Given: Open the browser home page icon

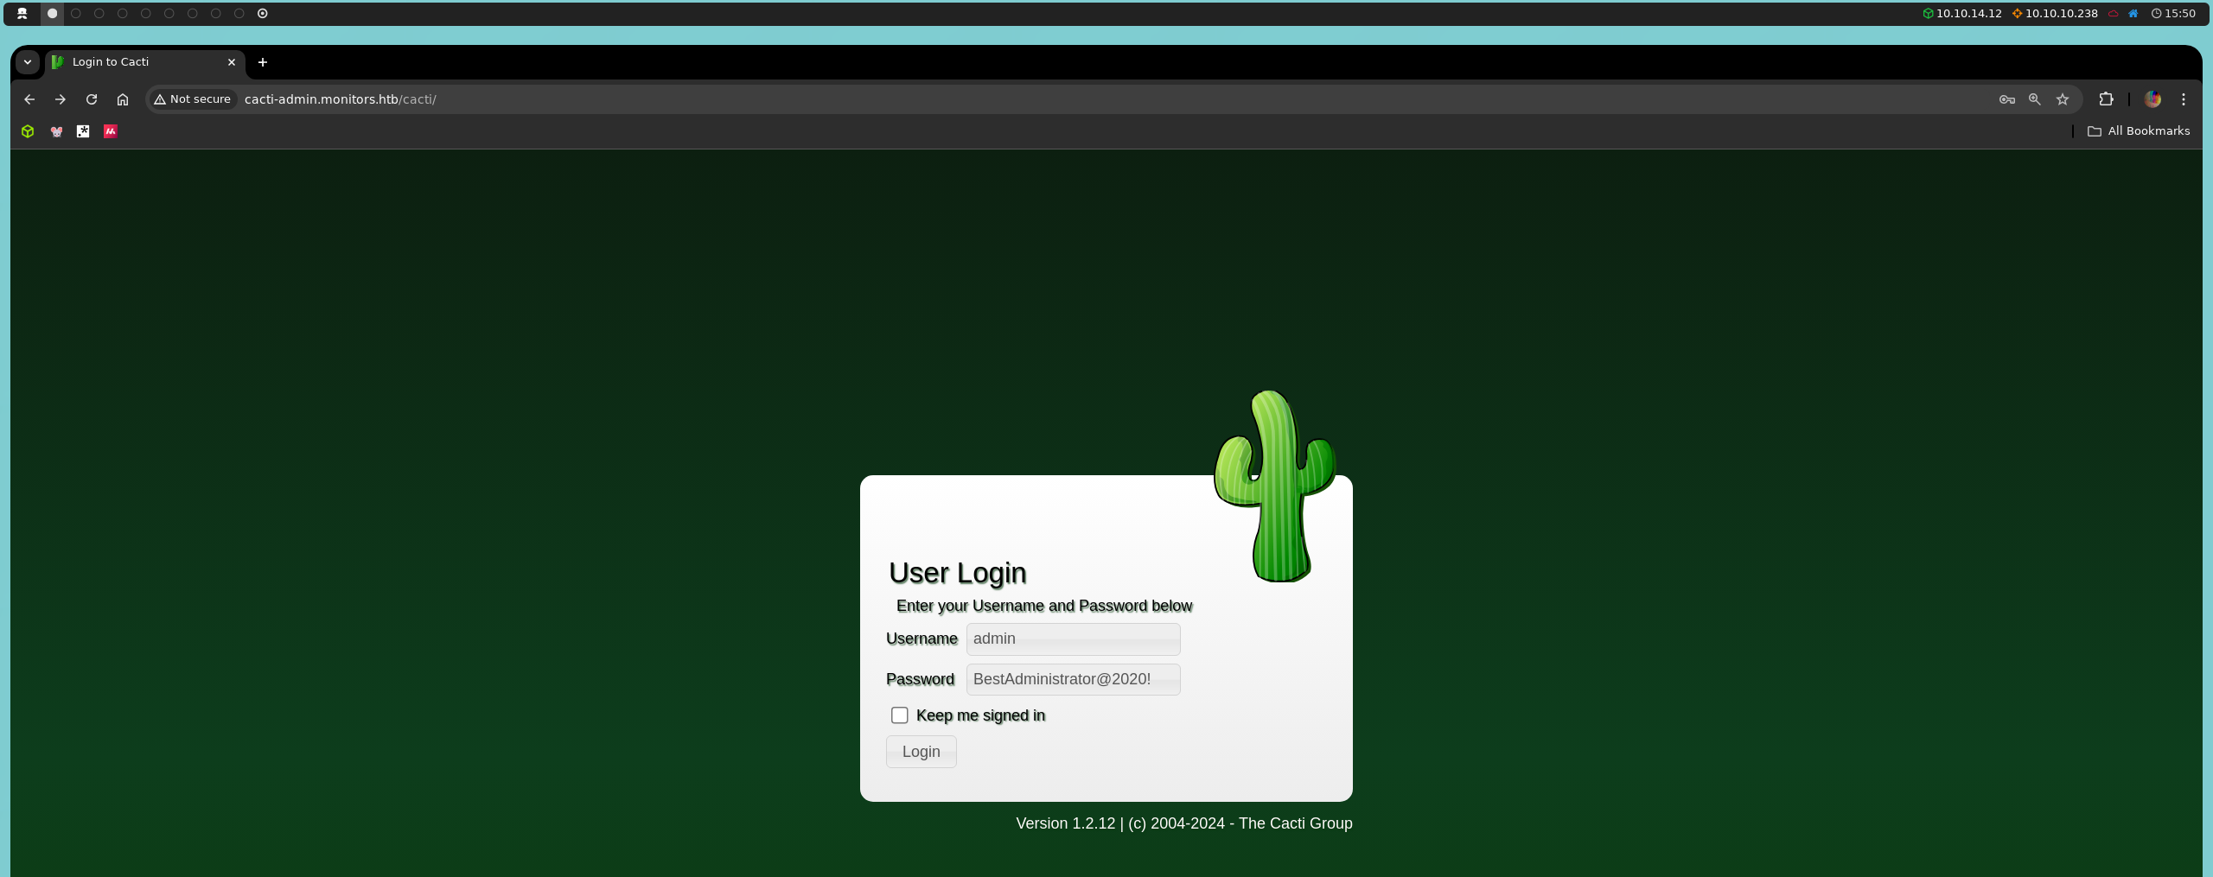Looking at the screenshot, I should coord(123,99).
